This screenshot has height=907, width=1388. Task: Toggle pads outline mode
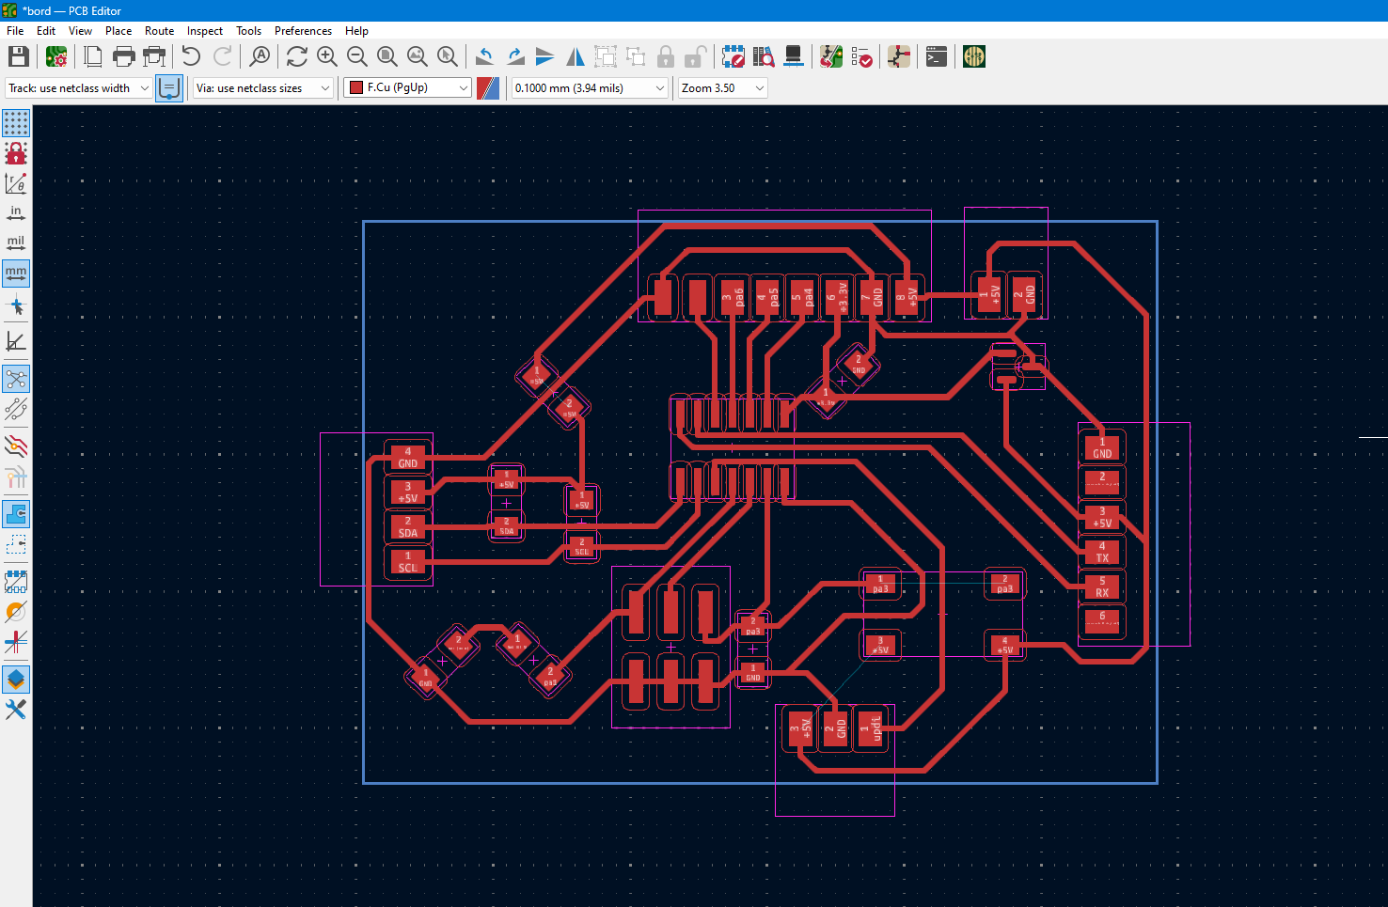16,582
